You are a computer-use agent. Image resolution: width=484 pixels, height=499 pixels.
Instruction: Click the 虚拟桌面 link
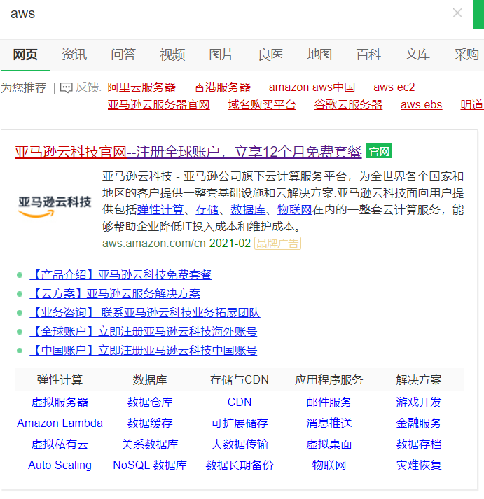tap(329, 444)
